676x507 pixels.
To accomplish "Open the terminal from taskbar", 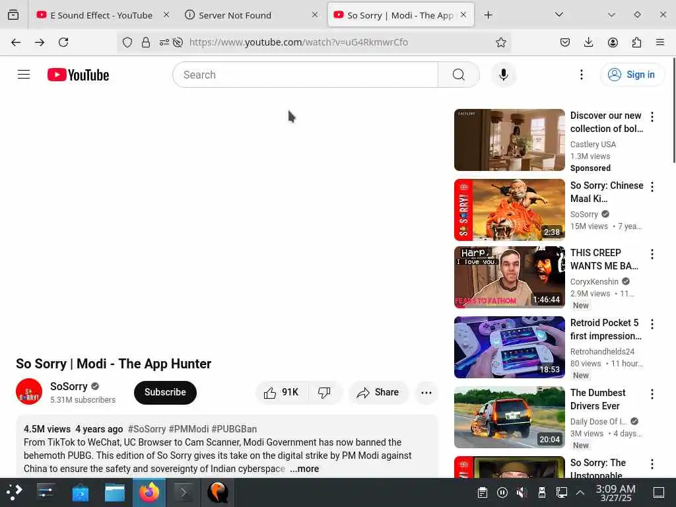I will click(x=184, y=492).
